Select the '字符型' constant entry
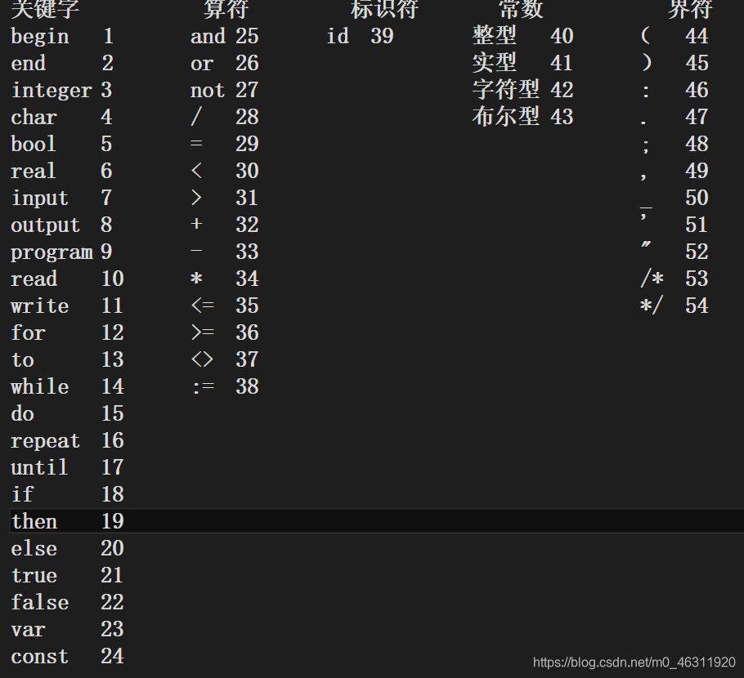This screenshot has width=744, height=678. pos(506,90)
